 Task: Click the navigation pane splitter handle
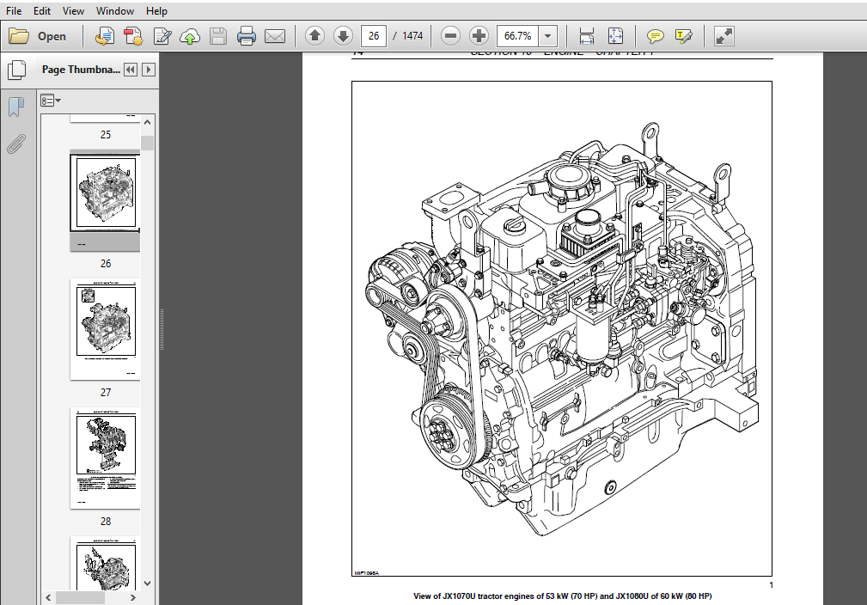(x=162, y=330)
